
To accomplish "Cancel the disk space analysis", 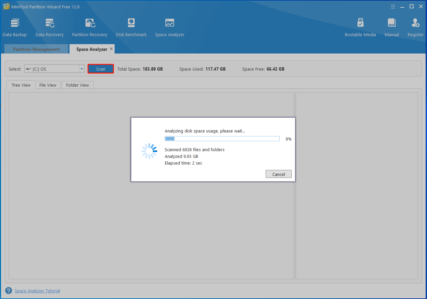I will [278, 174].
